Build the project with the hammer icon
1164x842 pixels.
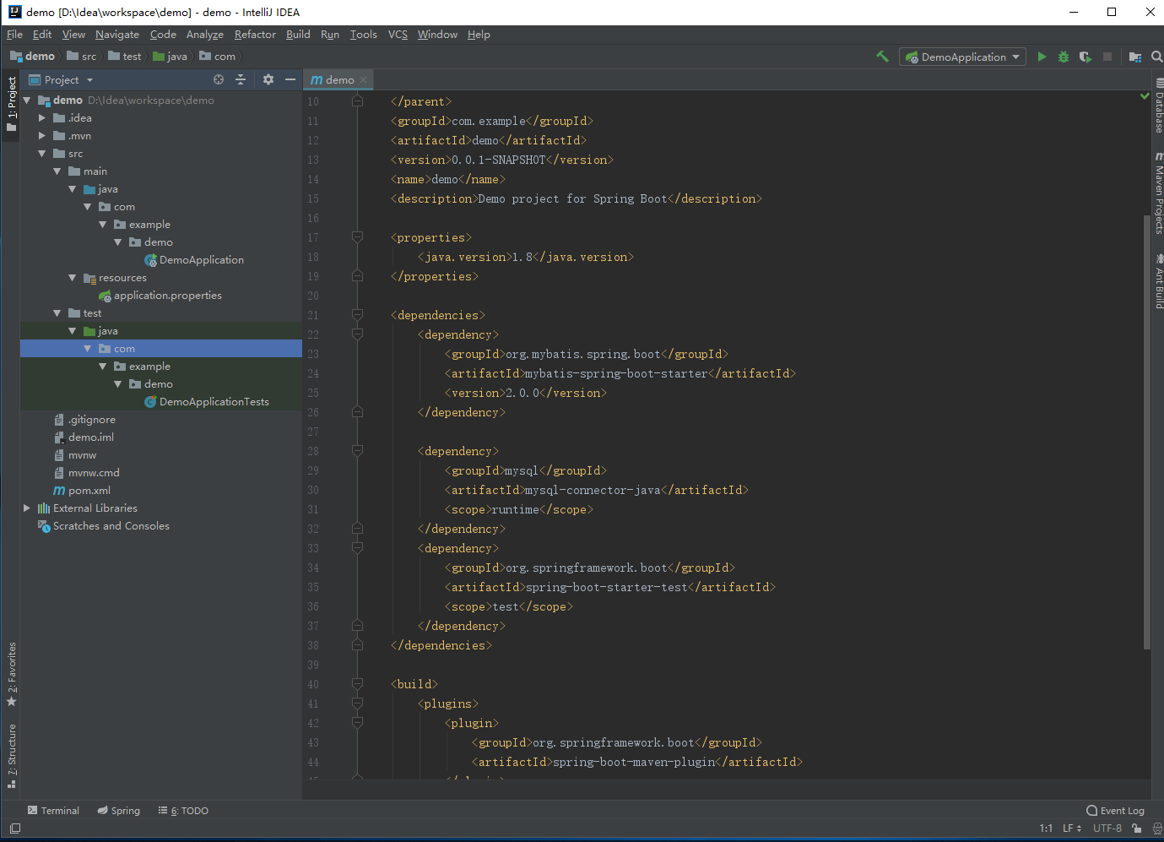coord(882,57)
